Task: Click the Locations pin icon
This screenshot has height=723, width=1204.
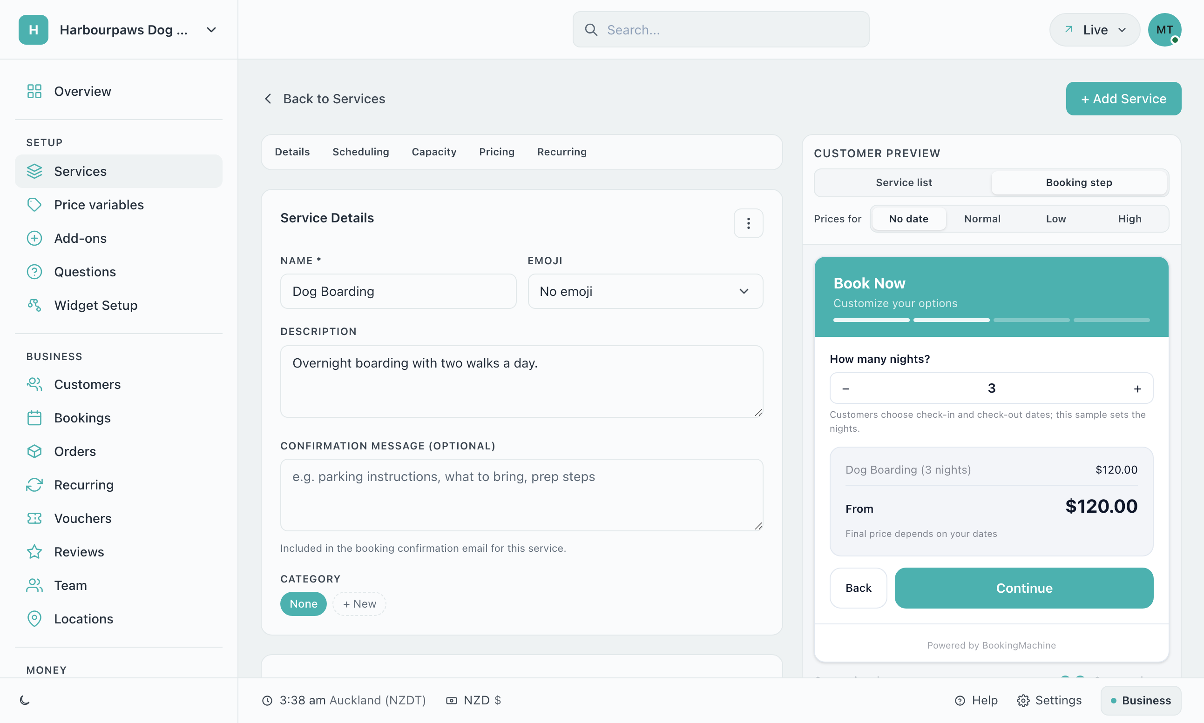Action: click(x=34, y=619)
